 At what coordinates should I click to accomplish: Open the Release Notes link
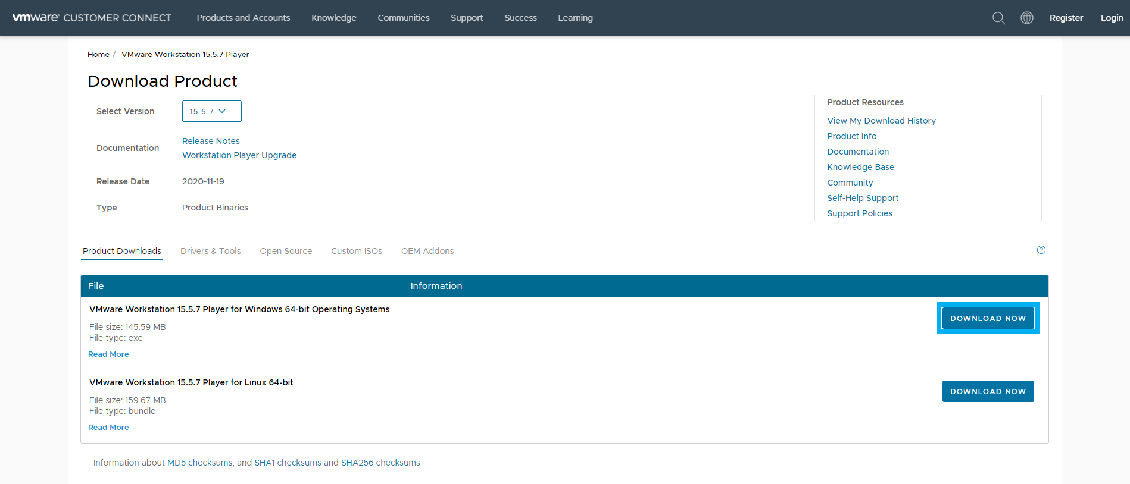211,141
